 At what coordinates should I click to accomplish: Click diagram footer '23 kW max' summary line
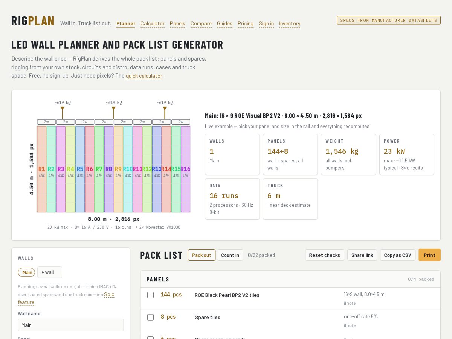(x=114, y=228)
